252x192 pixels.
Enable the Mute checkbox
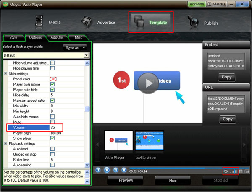click(52, 122)
